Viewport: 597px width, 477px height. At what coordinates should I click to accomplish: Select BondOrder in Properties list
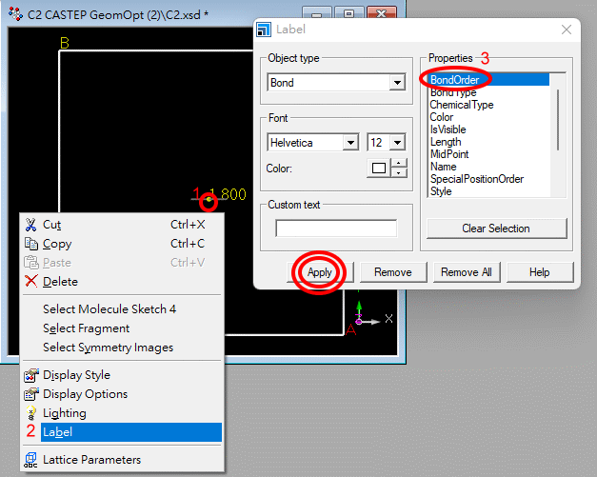(x=454, y=80)
